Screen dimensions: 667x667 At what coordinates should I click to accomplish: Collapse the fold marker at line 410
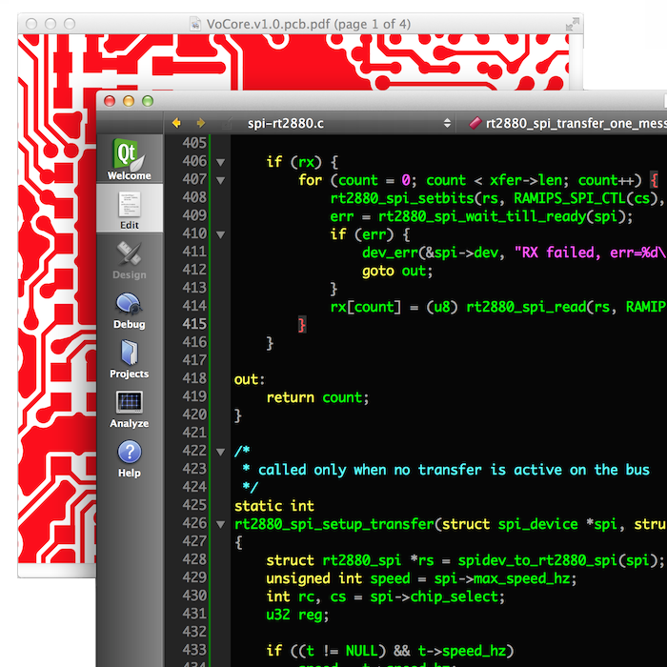click(221, 234)
